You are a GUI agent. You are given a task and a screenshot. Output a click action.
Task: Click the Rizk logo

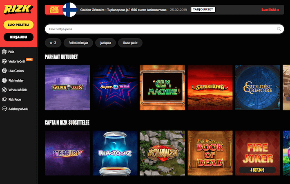pyautogui.click(x=18, y=9)
